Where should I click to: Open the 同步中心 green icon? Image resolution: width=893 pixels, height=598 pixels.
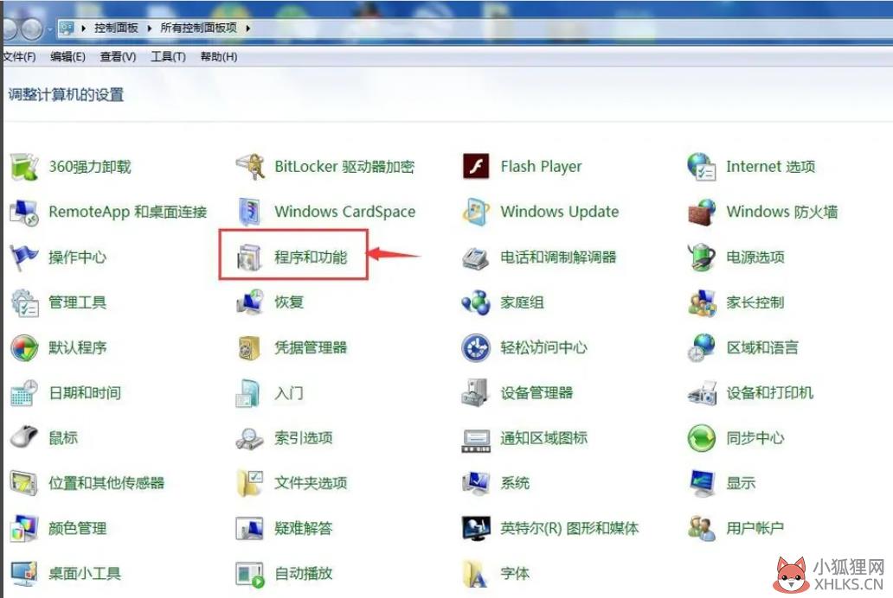coord(702,438)
